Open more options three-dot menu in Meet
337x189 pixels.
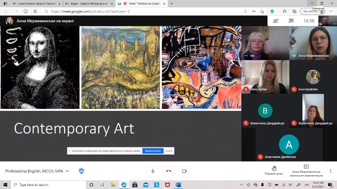331,171
